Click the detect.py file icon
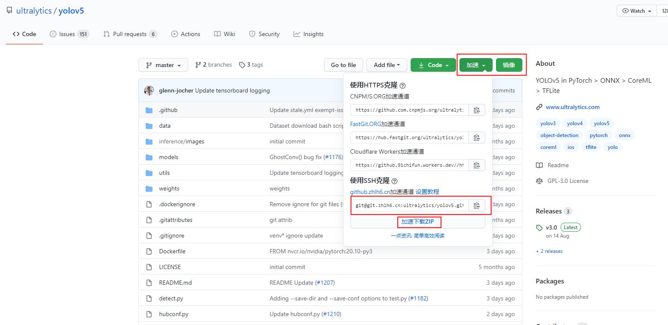 tap(149, 298)
